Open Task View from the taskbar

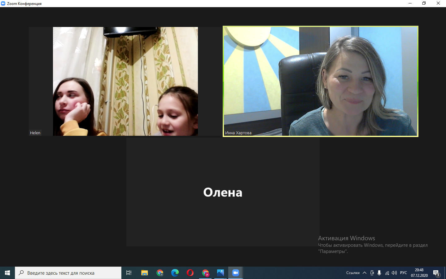point(129,273)
